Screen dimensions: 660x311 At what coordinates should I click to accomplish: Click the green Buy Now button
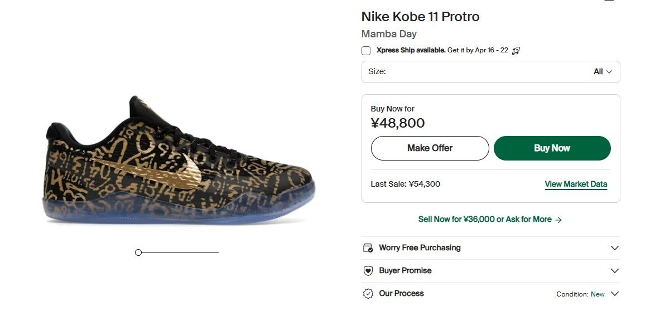552,148
